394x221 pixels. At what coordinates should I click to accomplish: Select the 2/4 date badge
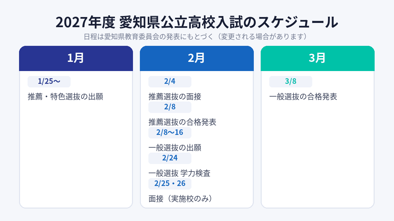(170, 82)
